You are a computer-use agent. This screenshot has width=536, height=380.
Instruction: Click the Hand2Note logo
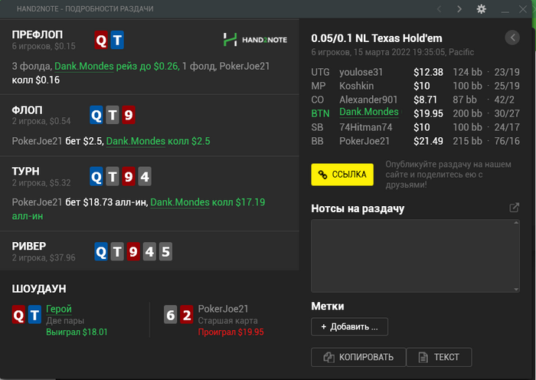coord(255,40)
